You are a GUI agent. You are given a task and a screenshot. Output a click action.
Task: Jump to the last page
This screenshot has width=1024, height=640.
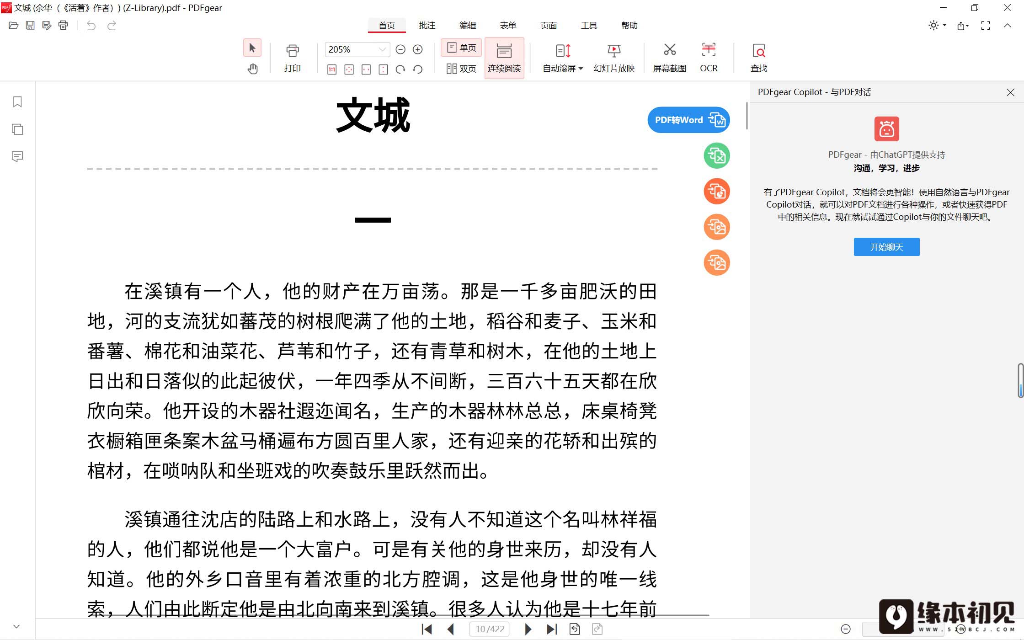click(552, 629)
